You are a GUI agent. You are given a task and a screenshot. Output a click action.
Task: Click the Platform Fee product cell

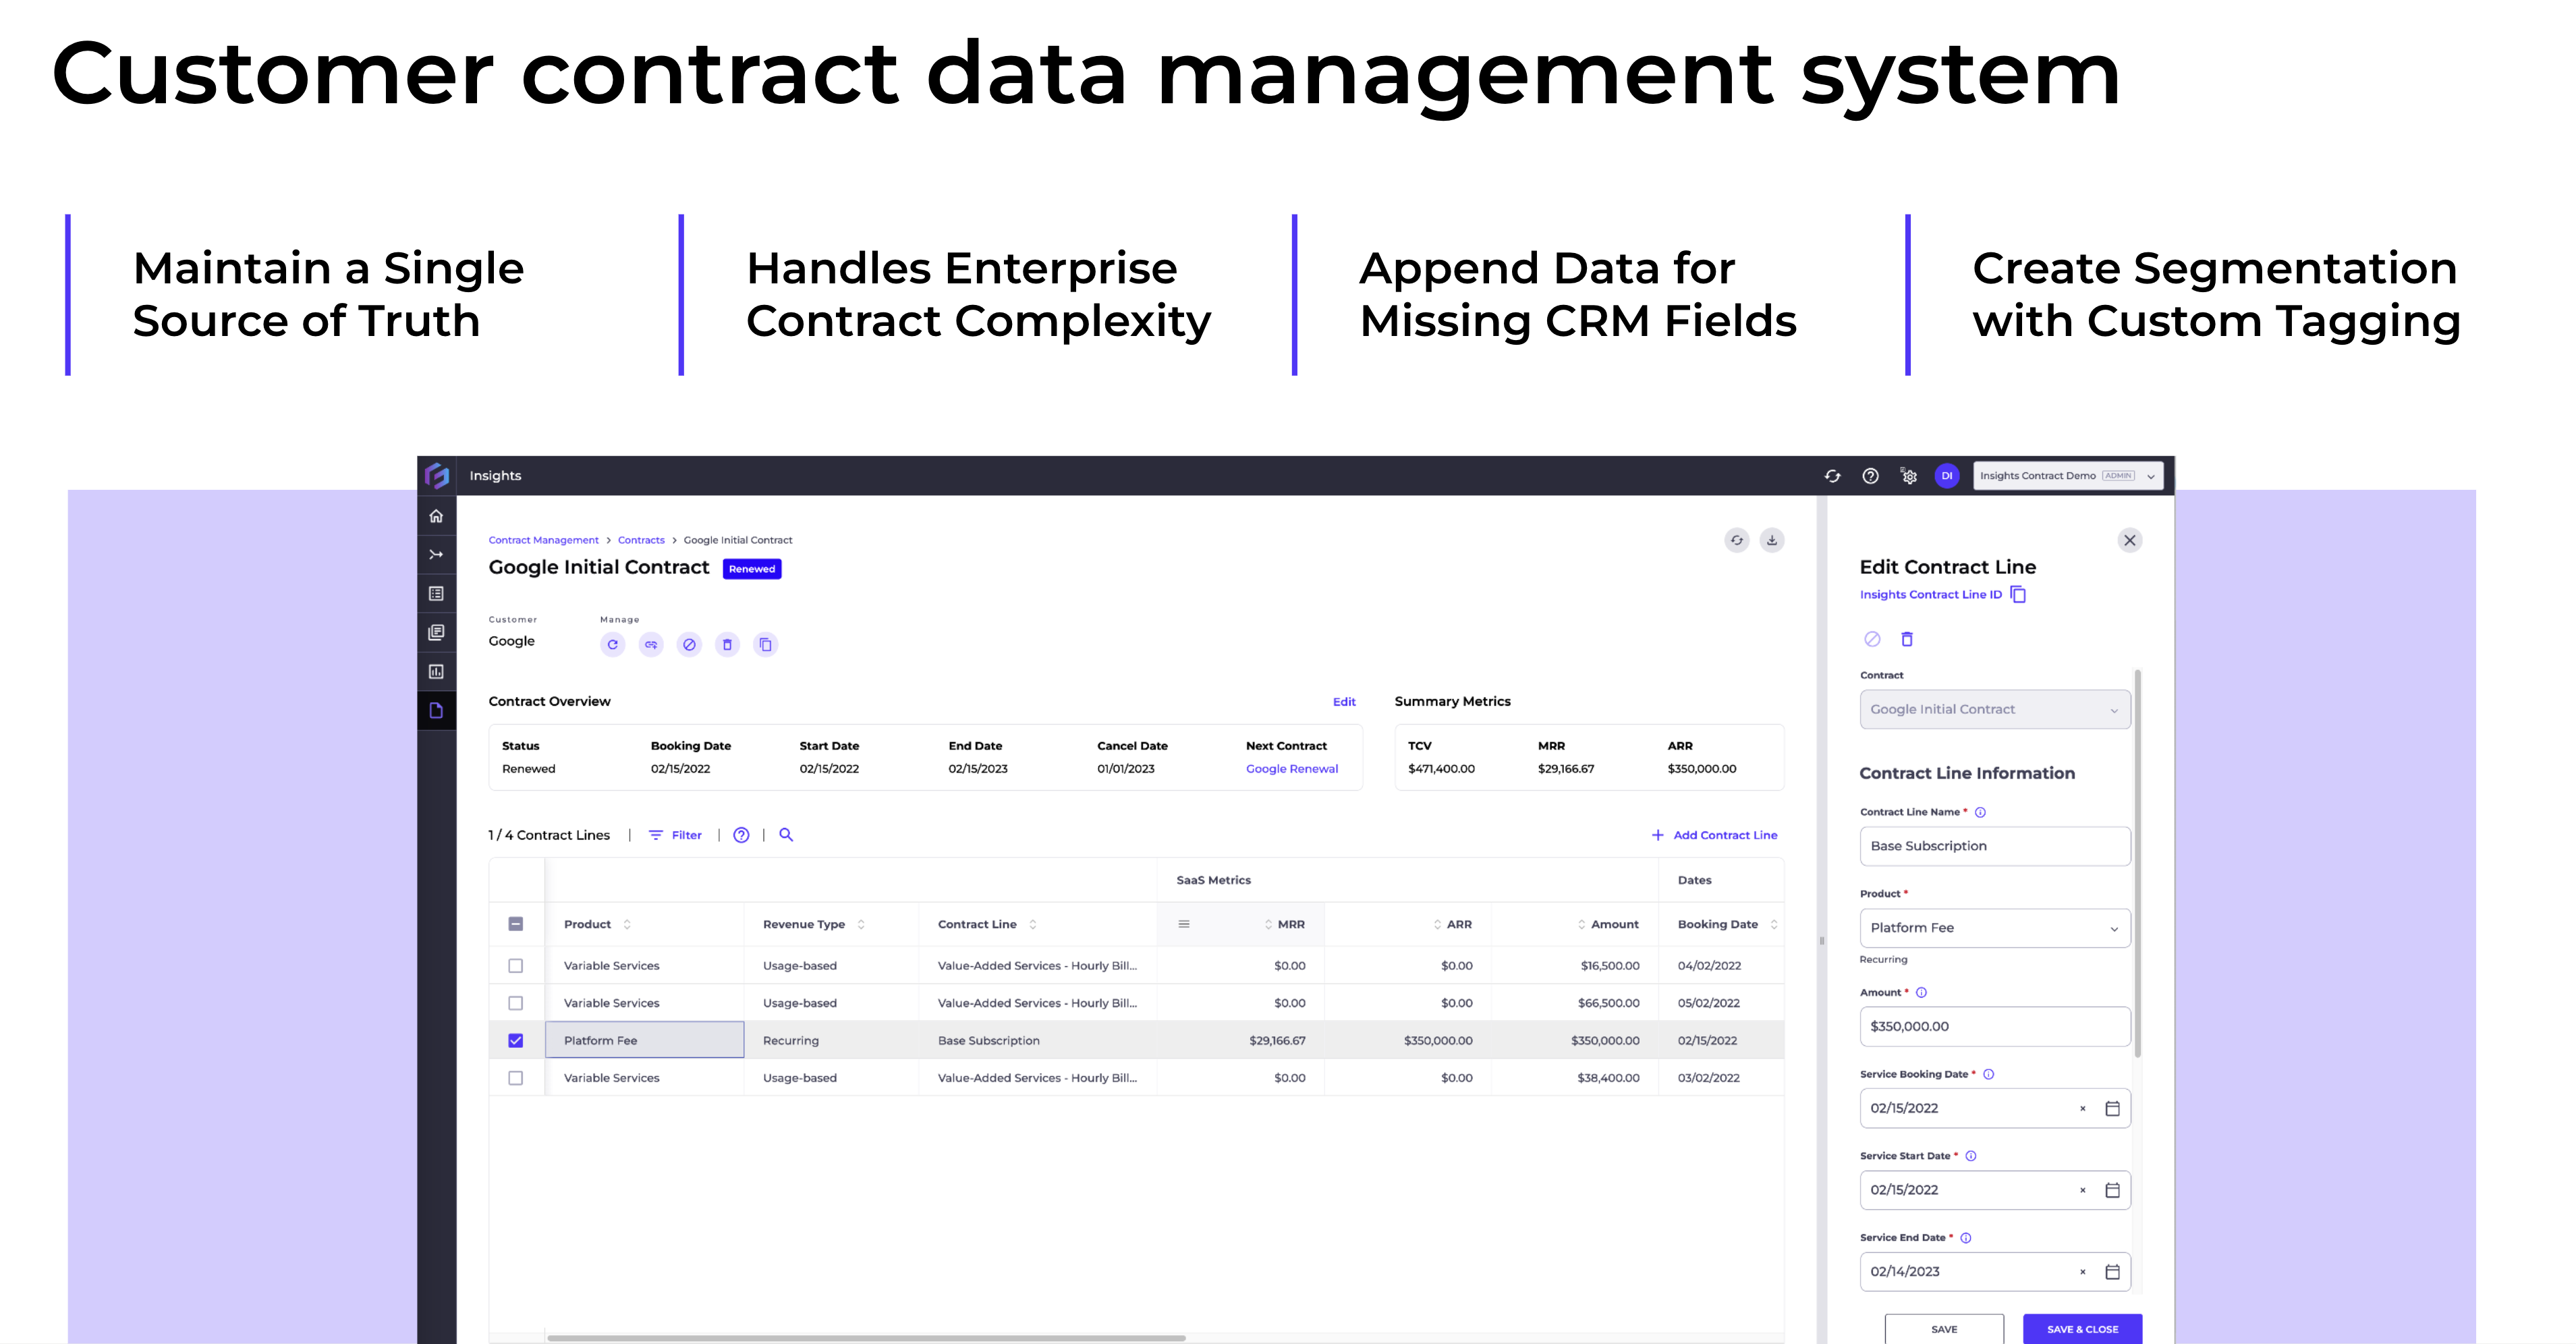[644, 1040]
